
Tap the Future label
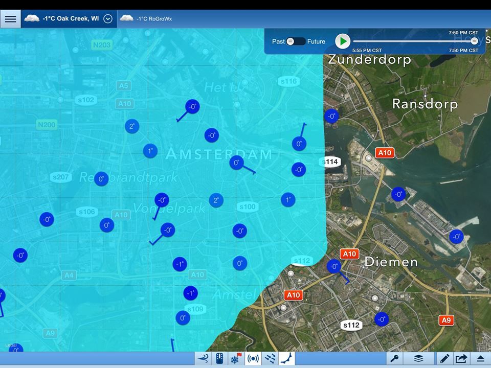pyautogui.click(x=316, y=41)
